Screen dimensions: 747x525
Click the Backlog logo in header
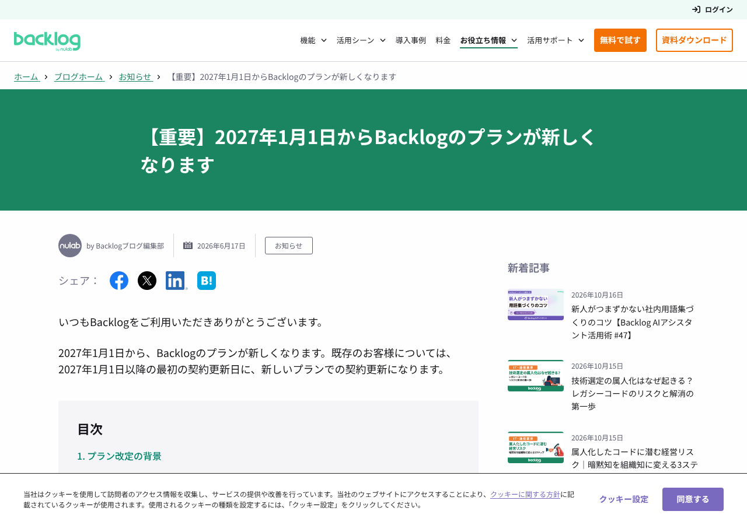(x=47, y=41)
